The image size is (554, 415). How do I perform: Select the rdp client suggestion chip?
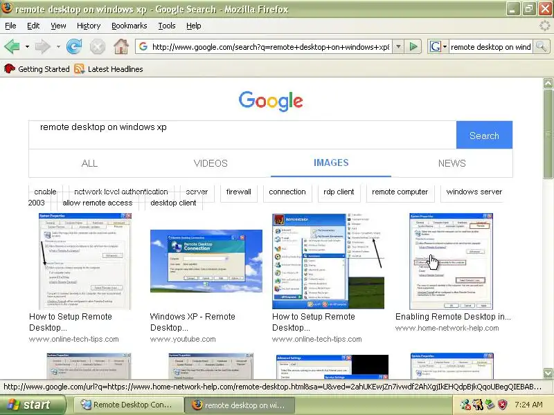point(339,192)
